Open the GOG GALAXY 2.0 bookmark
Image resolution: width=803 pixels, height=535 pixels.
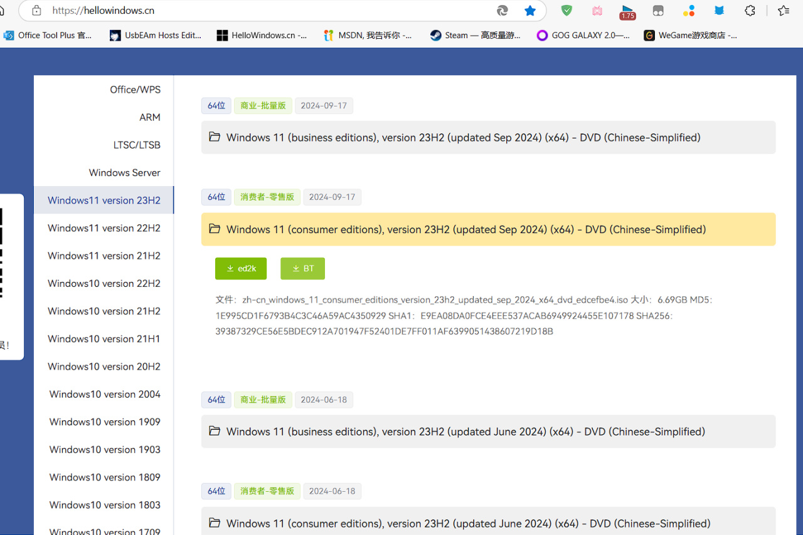click(583, 35)
